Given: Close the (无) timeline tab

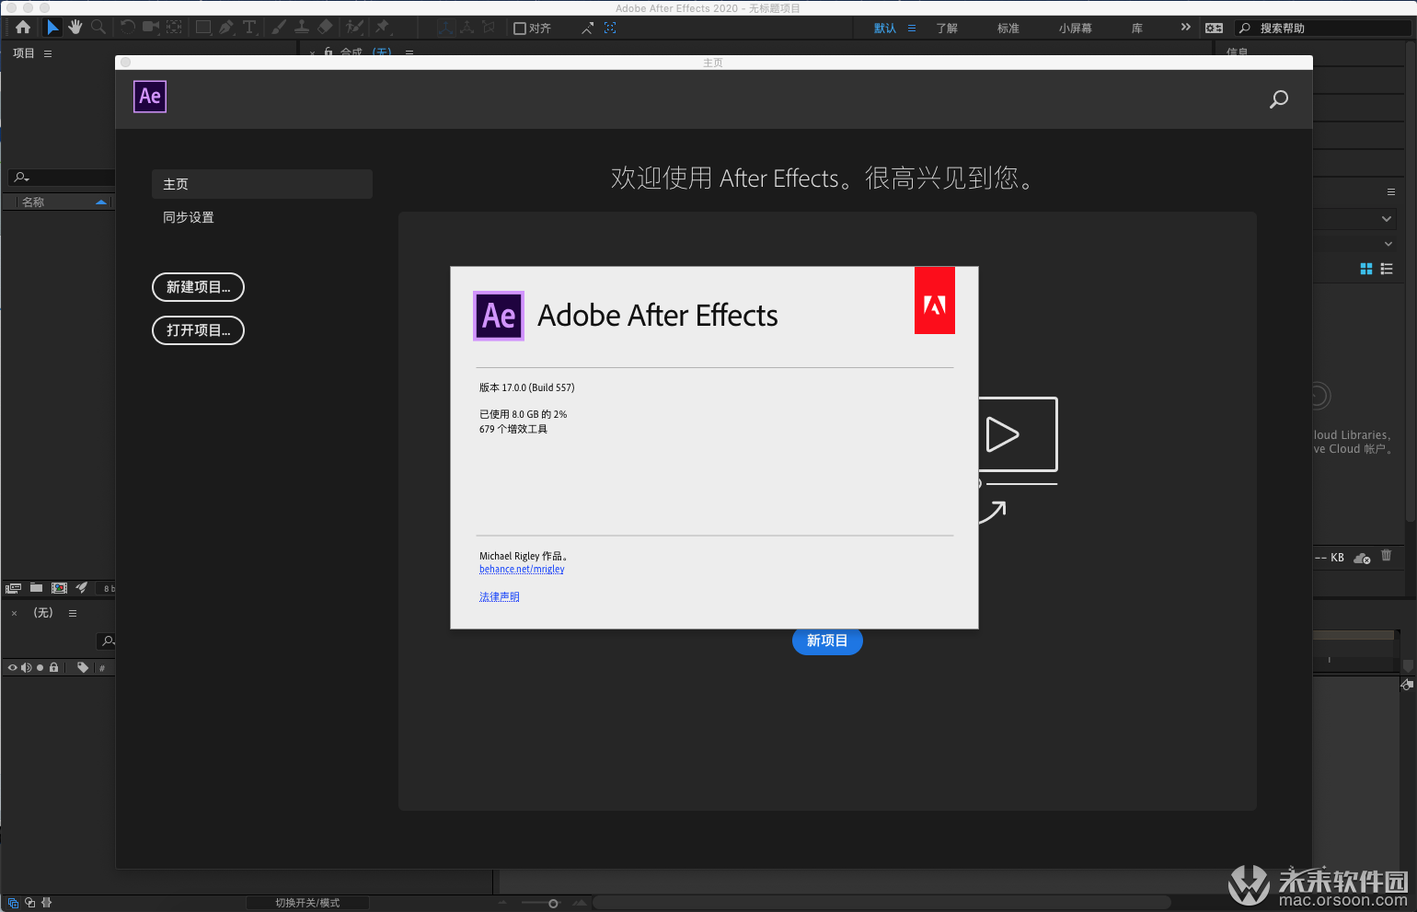Looking at the screenshot, I should [14, 613].
